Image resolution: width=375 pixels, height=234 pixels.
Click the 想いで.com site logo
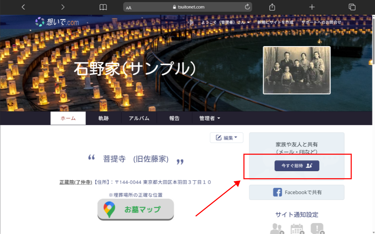click(x=57, y=22)
